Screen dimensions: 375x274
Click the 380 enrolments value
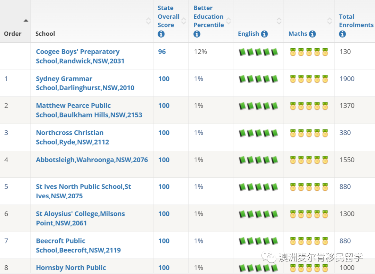point(345,133)
